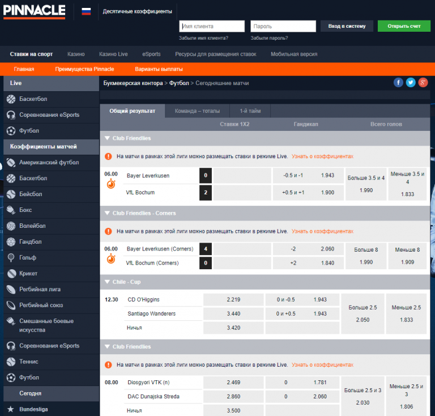Click live stopwatch icon for Bayer Leverkusen match
Image resolution: width=435 pixels, height=416 pixels.
tap(111, 184)
